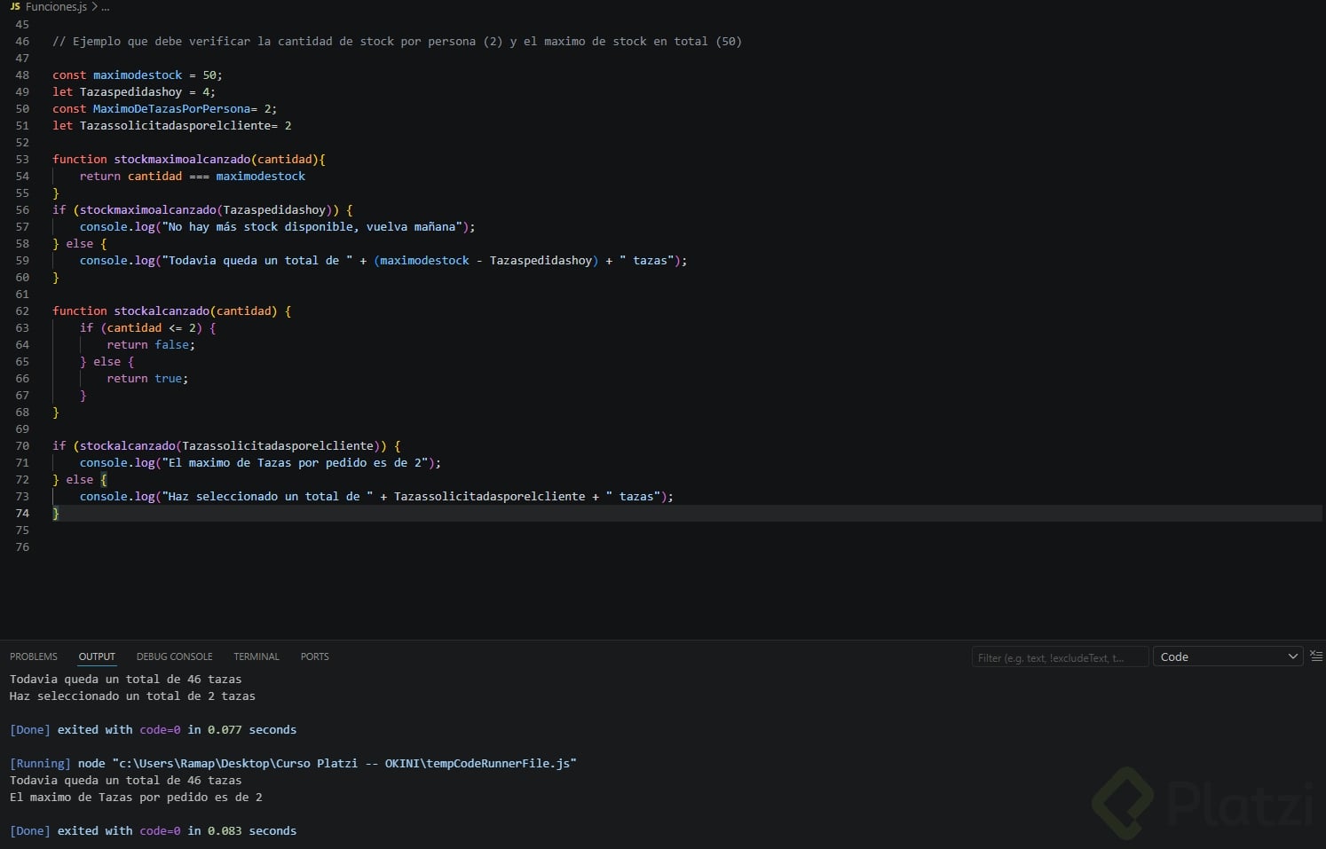Click the JS file icon in the breadcrumb
This screenshot has width=1326, height=849.
[x=15, y=6]
